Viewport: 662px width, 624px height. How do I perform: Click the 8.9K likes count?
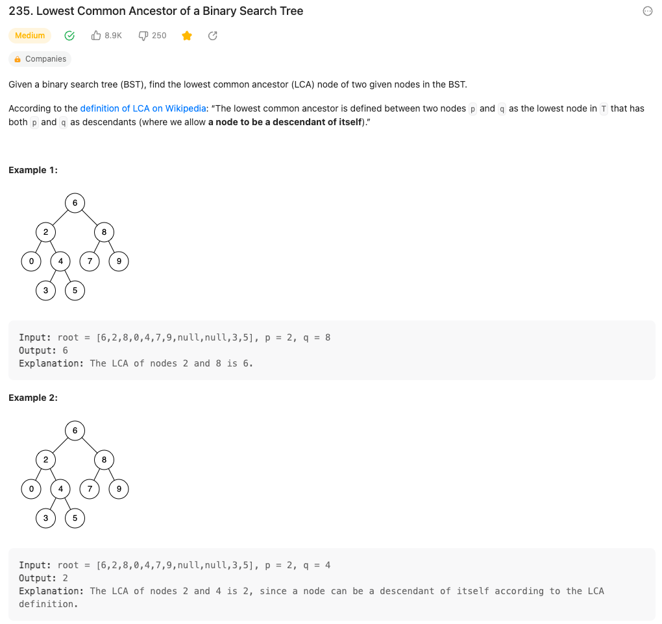[113, 36]
